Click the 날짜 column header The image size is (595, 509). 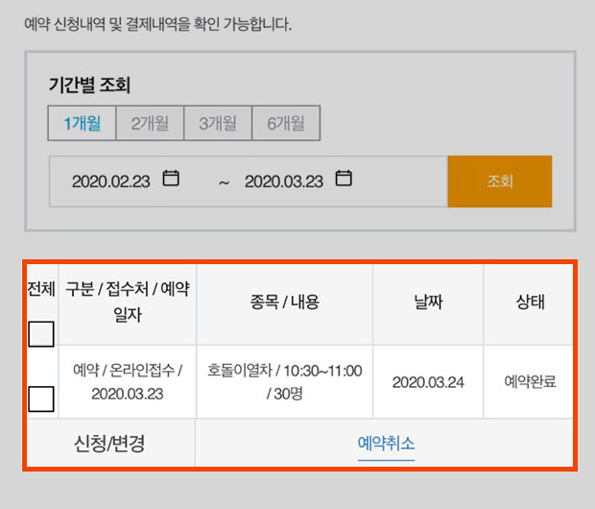427,302
